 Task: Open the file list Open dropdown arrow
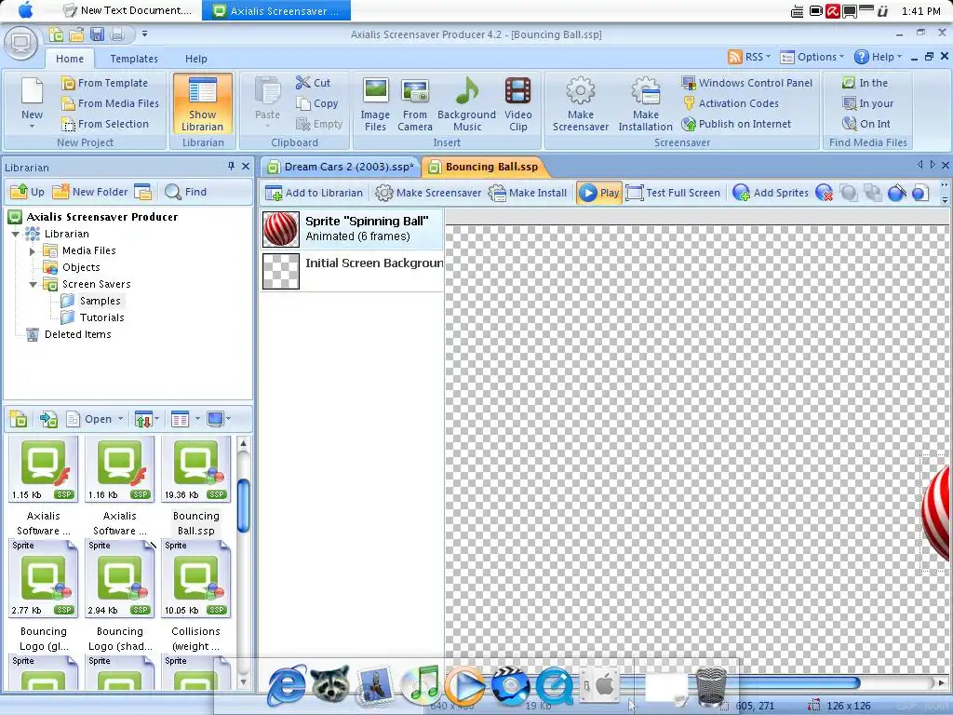pos(120,419)
